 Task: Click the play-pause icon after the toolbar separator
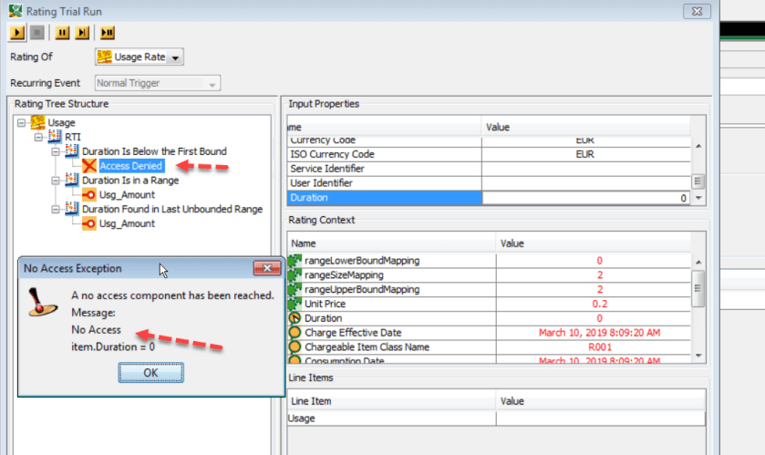tap(108, 33)
